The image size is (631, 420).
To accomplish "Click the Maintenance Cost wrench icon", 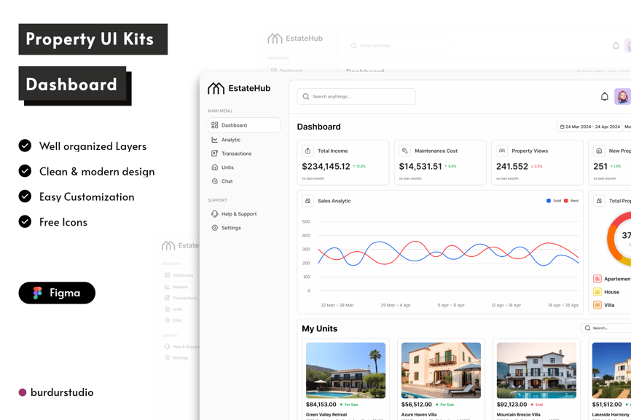I will pos(404,151).
